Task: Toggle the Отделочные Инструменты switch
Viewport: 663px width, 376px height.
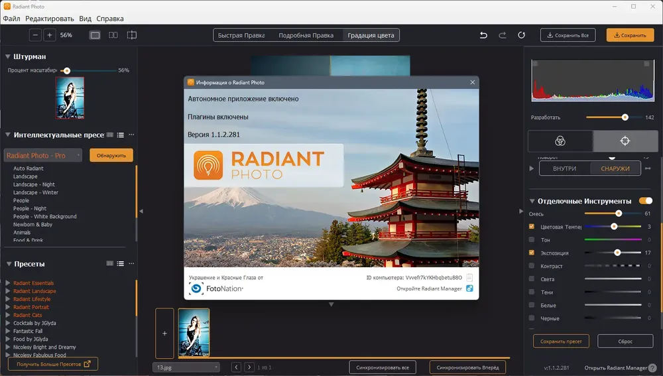Action: pos(646,200)
